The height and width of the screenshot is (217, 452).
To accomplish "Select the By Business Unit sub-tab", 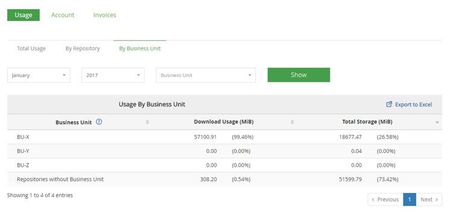I will (140, 48).
